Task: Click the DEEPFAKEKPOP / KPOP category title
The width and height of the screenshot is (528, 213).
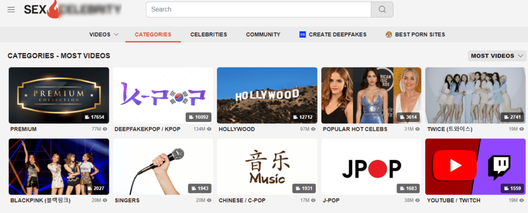Action: pyautogui.click(x=147, y=129)
